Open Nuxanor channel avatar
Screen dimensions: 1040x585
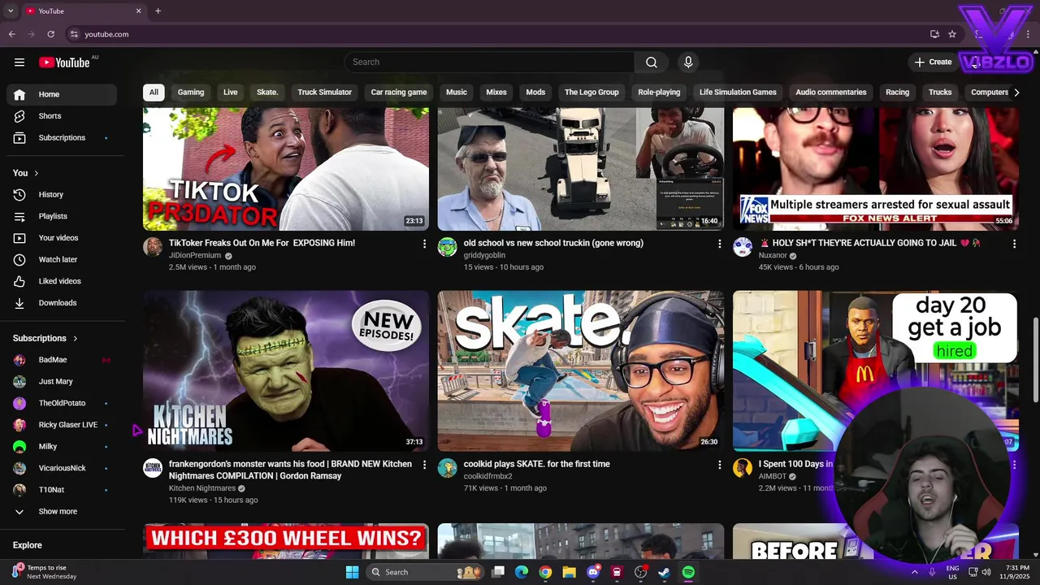pyautogui.click(x=743, y=247)
